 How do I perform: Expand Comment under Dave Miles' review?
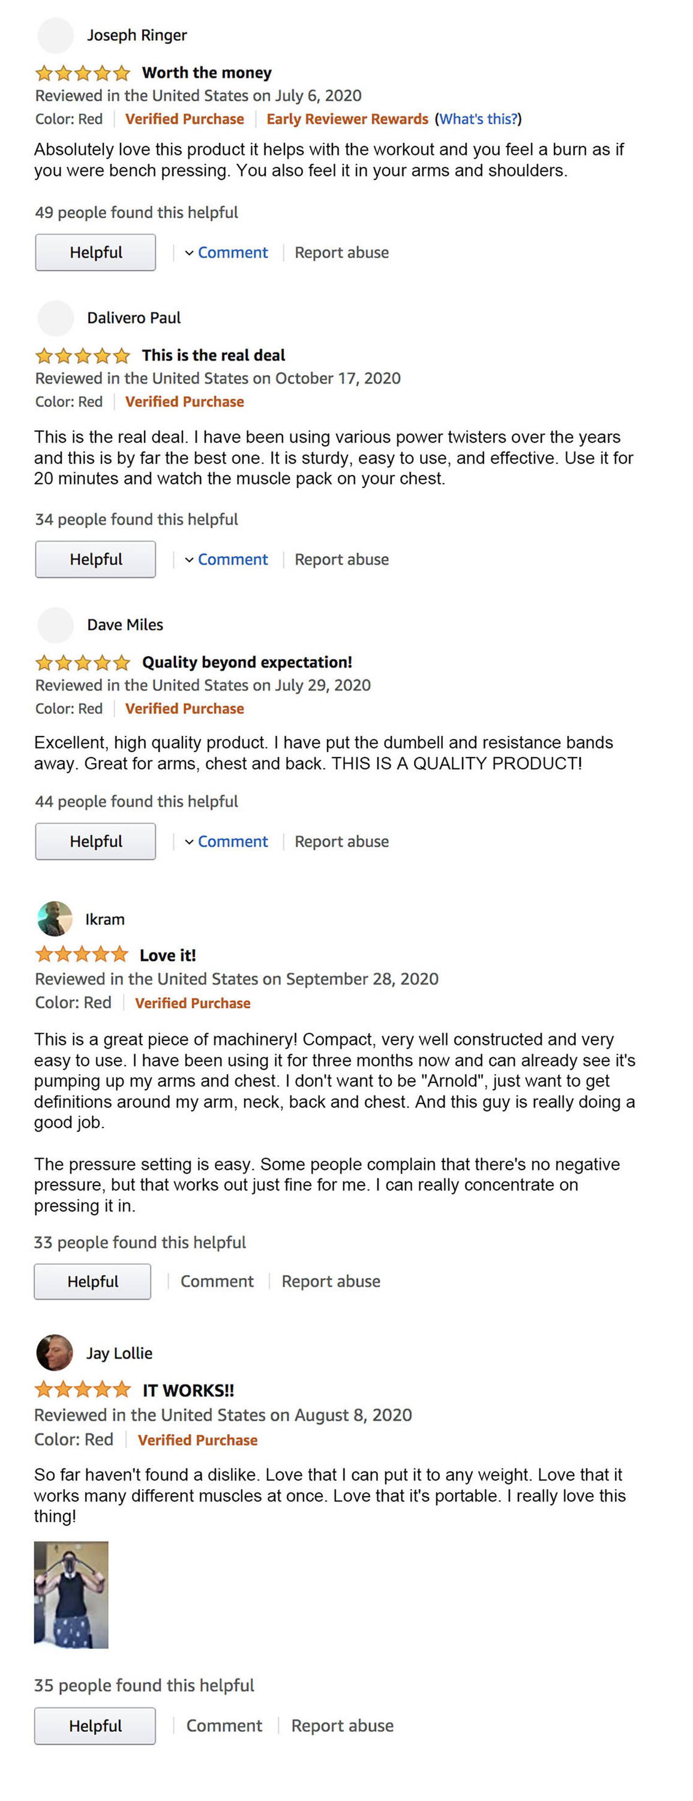(x=226, y=841)
